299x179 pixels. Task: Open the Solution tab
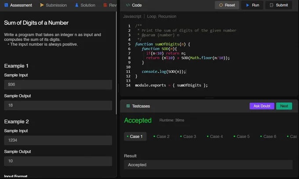[85, 5]
